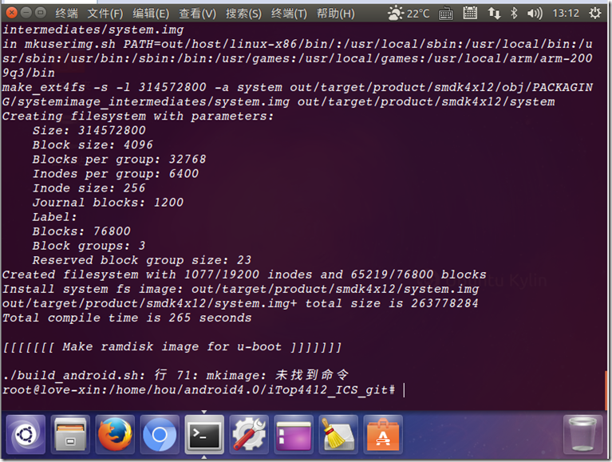
Task: Click 'Creating filesystem with parameters:' line
Action: [x=138, y=116]
